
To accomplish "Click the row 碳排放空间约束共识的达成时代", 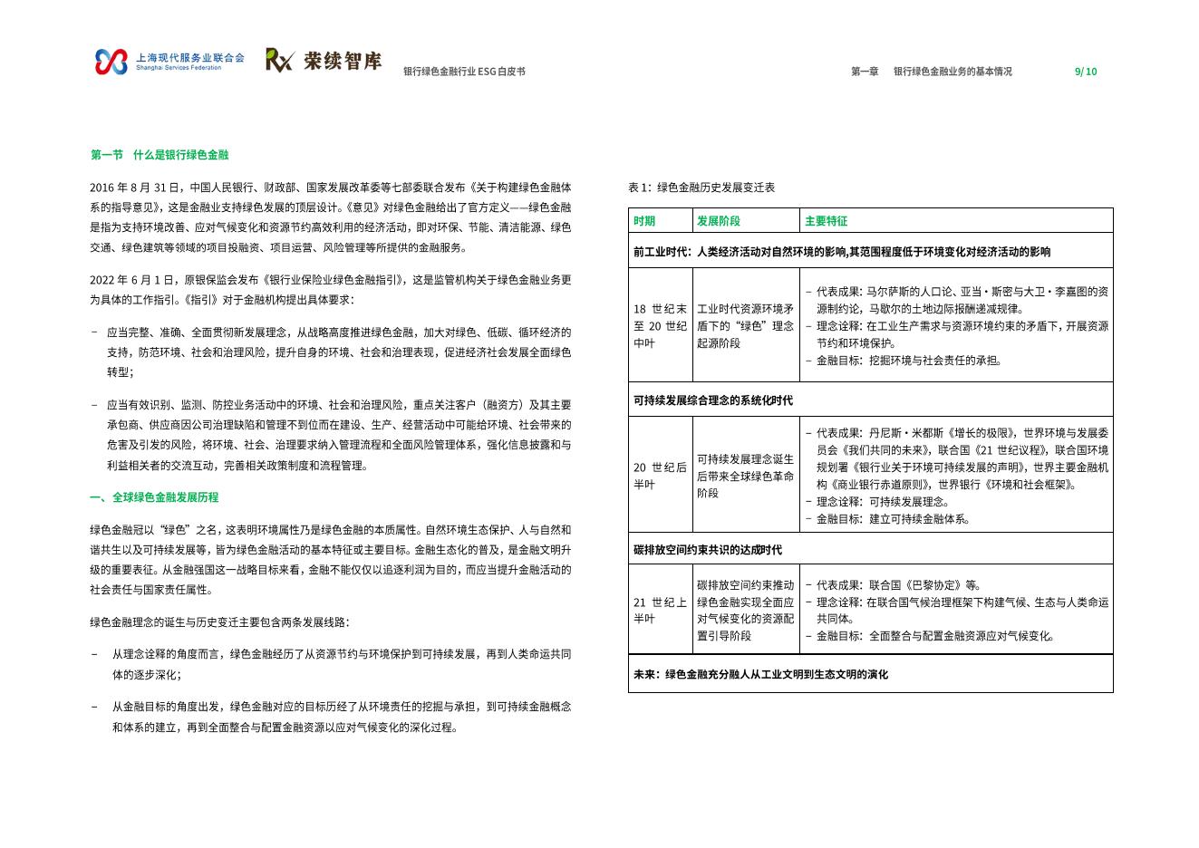I will coord(708,550).
